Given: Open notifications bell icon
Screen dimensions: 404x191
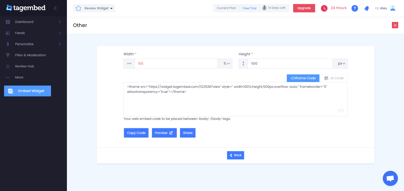Looking at the screenshot, I should click(x=366, y=8).
